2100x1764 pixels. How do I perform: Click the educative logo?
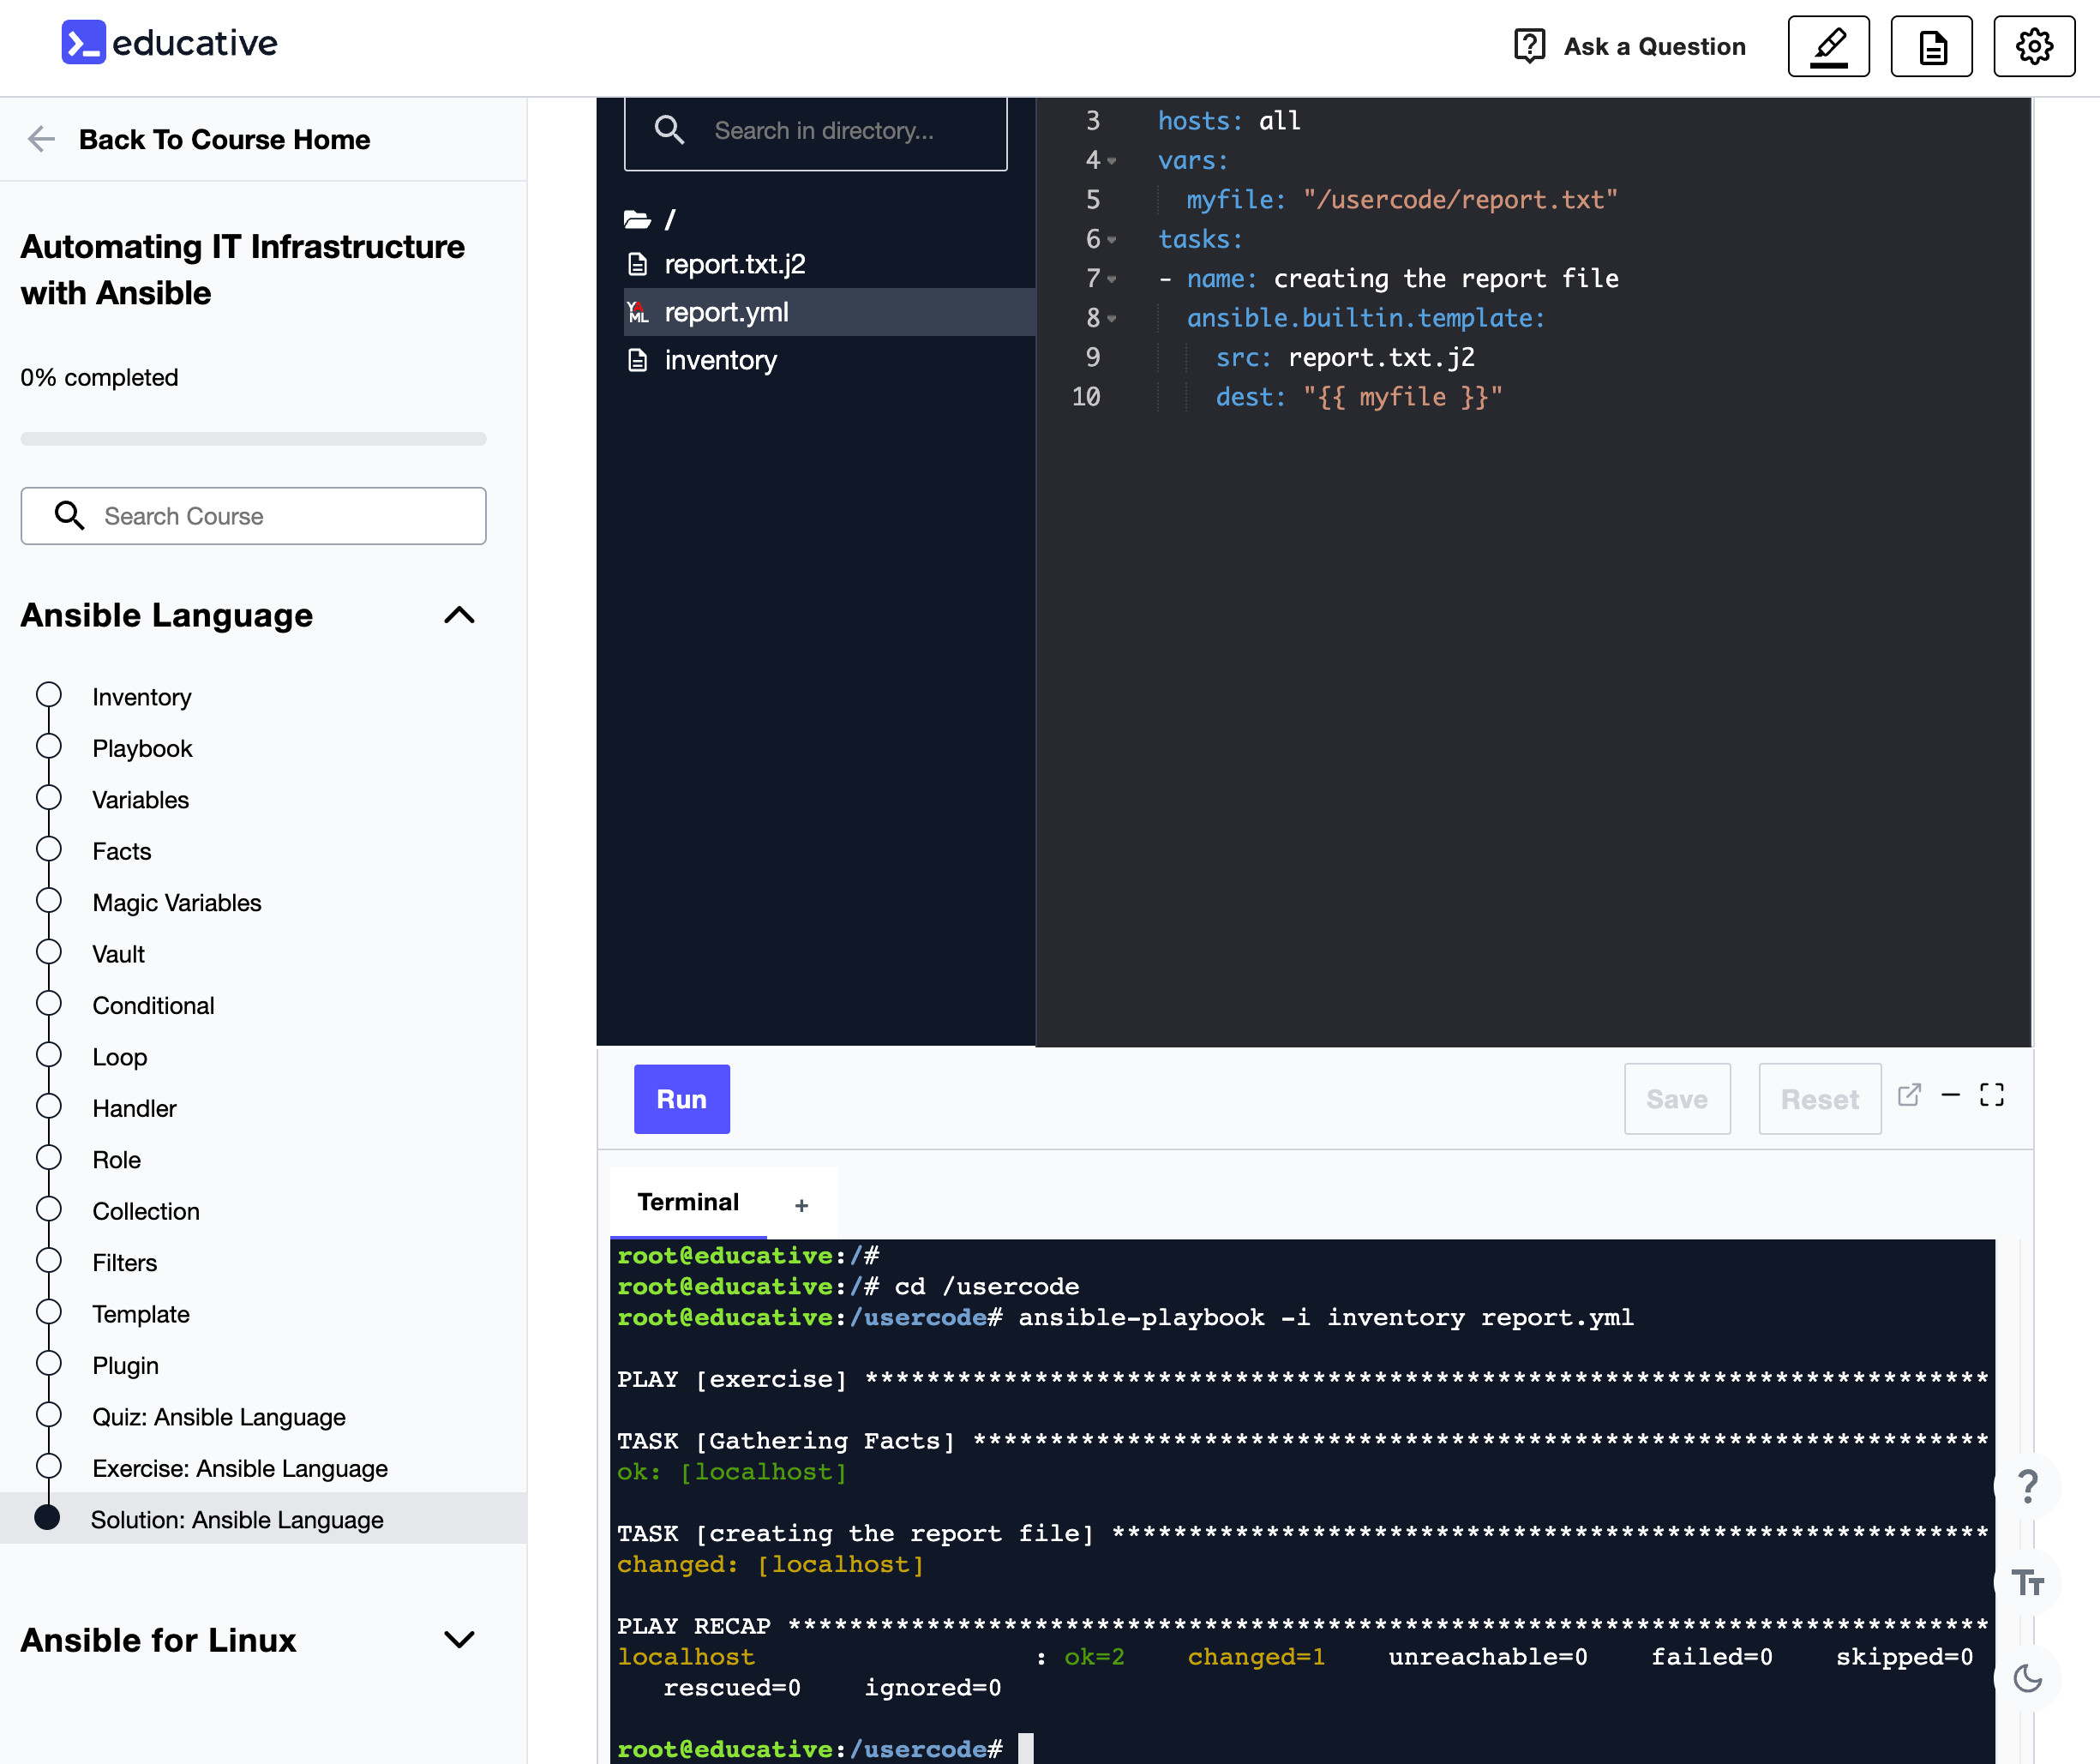169,43
